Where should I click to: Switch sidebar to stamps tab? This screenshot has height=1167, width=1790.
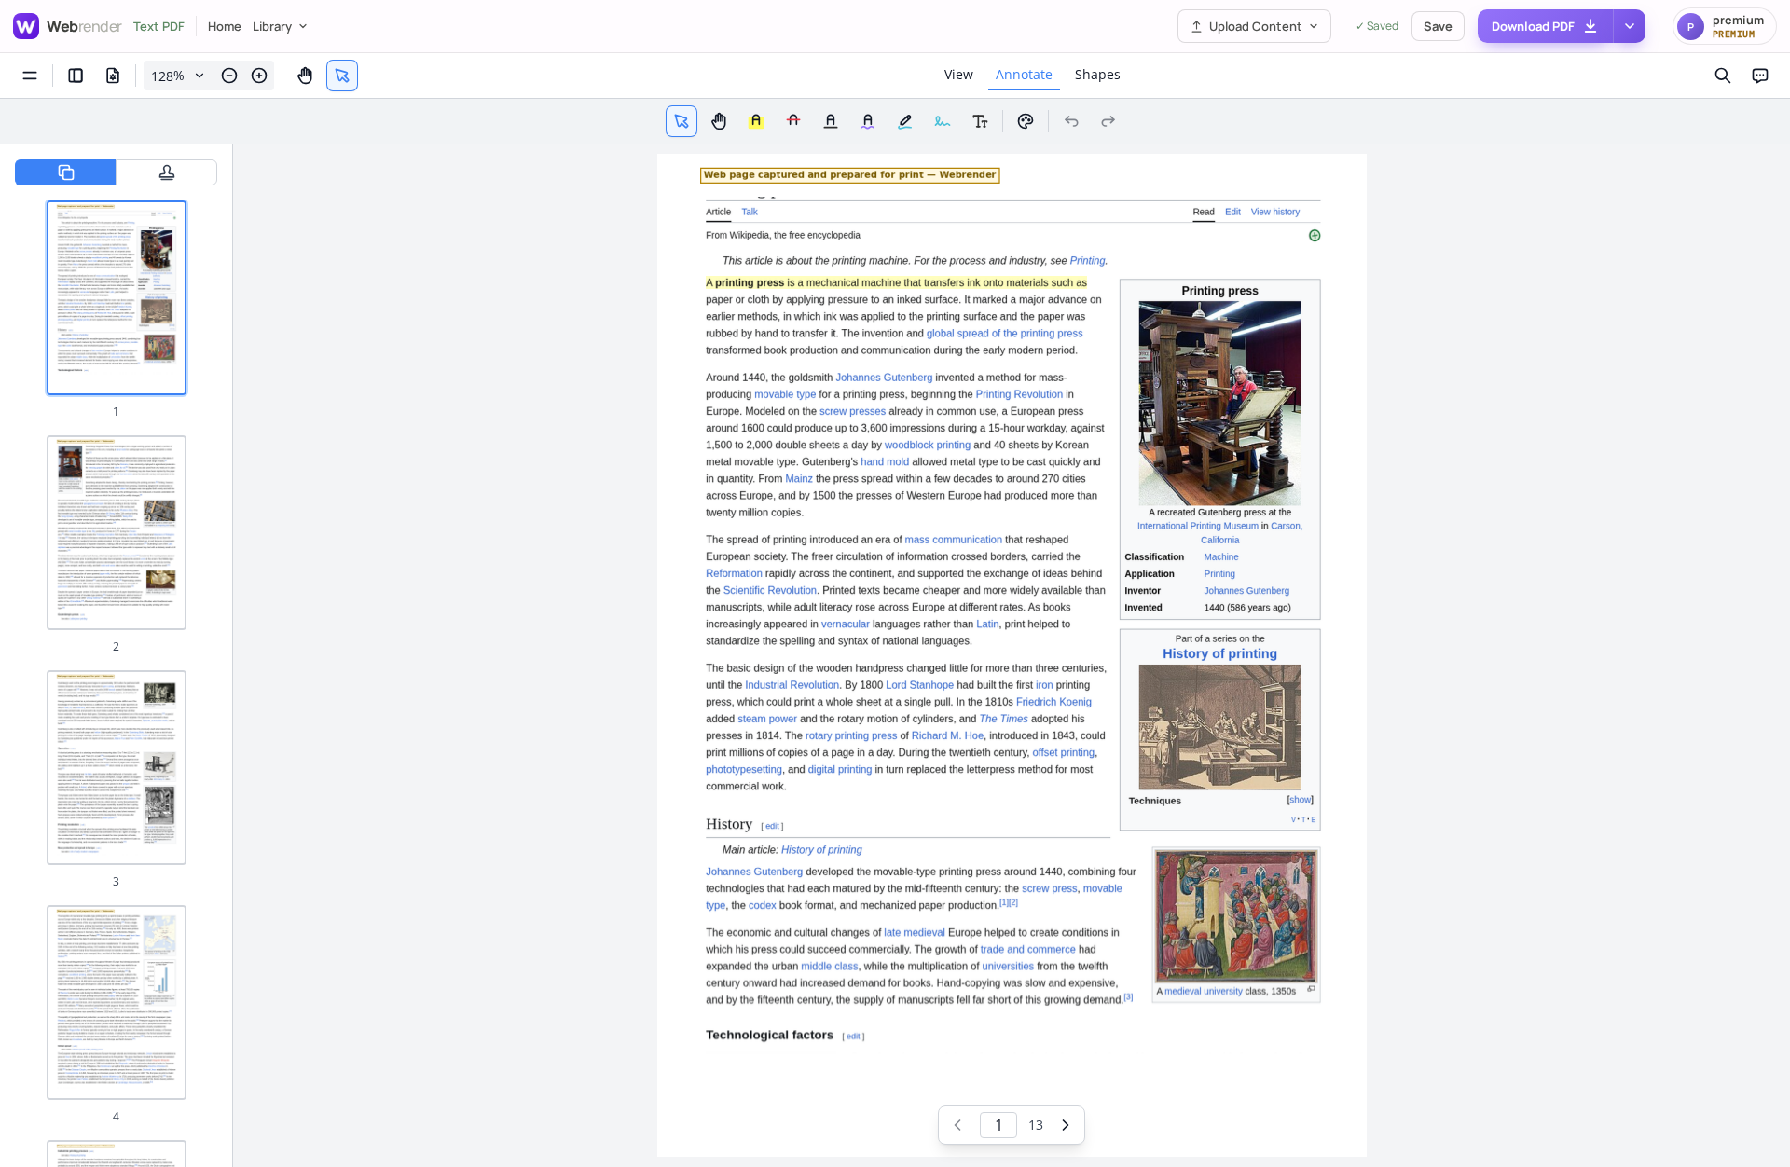[x=167, y=172]
